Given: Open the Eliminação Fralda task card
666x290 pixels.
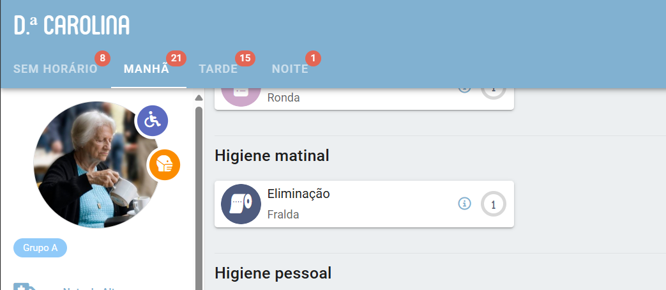Looking at the screenshot, I should pos(364,204).
